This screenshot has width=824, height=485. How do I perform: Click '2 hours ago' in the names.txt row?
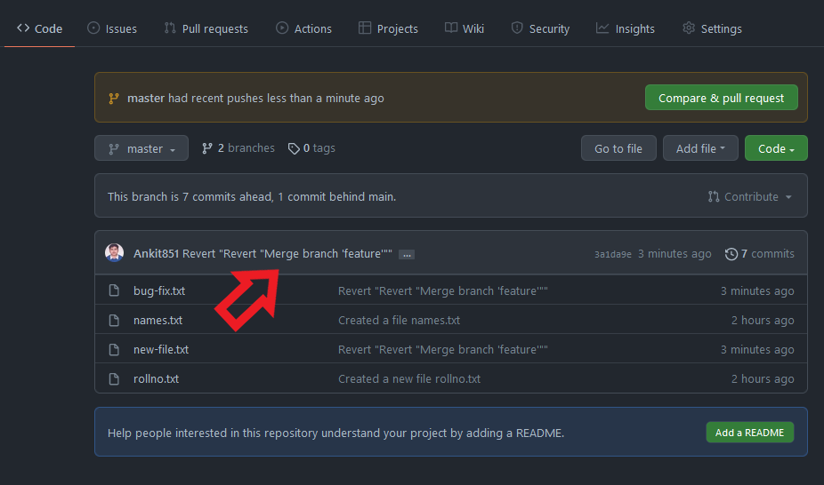click(x=763, y=321)
